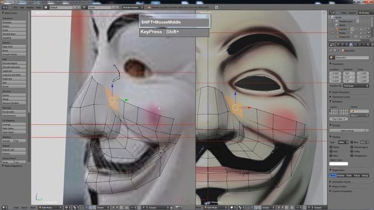
Task: Click the properties editor type icon
Action: click(x=332, y=44)
